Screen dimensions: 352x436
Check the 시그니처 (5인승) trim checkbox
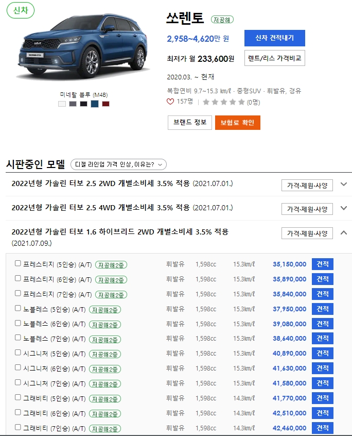click(18, 353)
